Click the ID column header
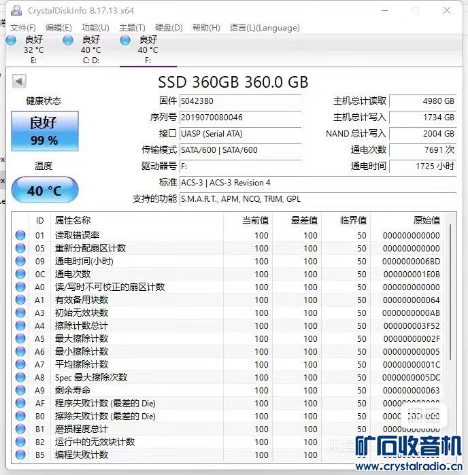This screenshot has height=475, width=468. [x=39, y=220]
